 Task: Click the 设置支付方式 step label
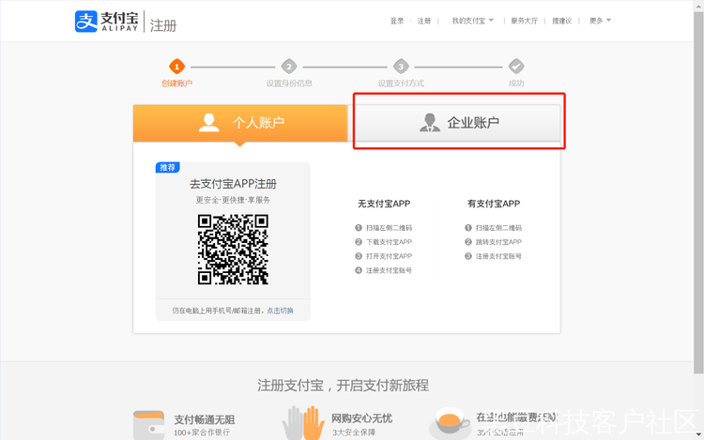(x=401, y=83)
